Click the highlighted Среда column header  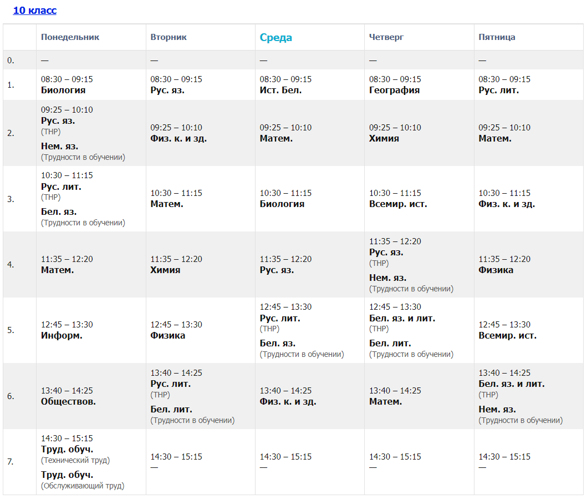[x=275, y=38]
